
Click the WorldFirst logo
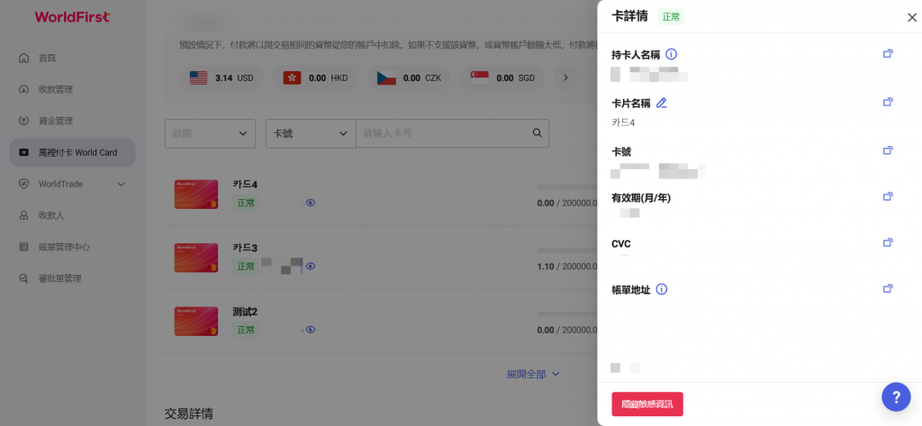[x=72, y=17]
